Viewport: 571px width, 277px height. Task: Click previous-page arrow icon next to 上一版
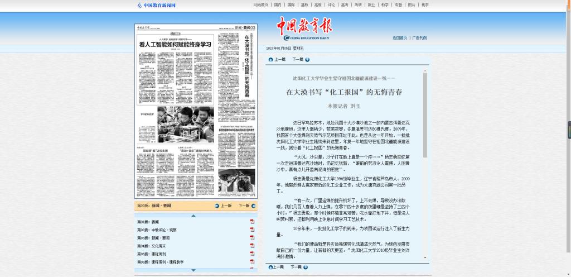pyautogui.click(x=217, y=206)
